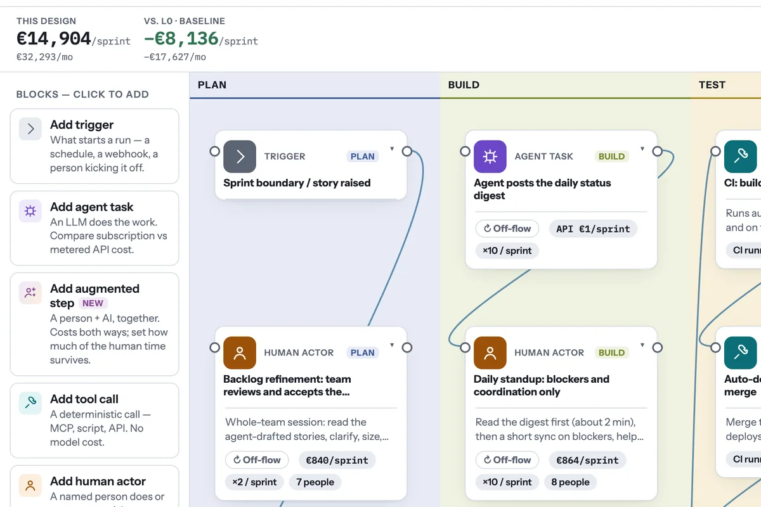Click the Daily standup human actor icon
The width and height of the screenshot is (761, 507).
point(490,353)
